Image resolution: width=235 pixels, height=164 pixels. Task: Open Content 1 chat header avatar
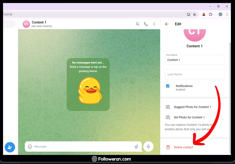click(x=26, y=24)
